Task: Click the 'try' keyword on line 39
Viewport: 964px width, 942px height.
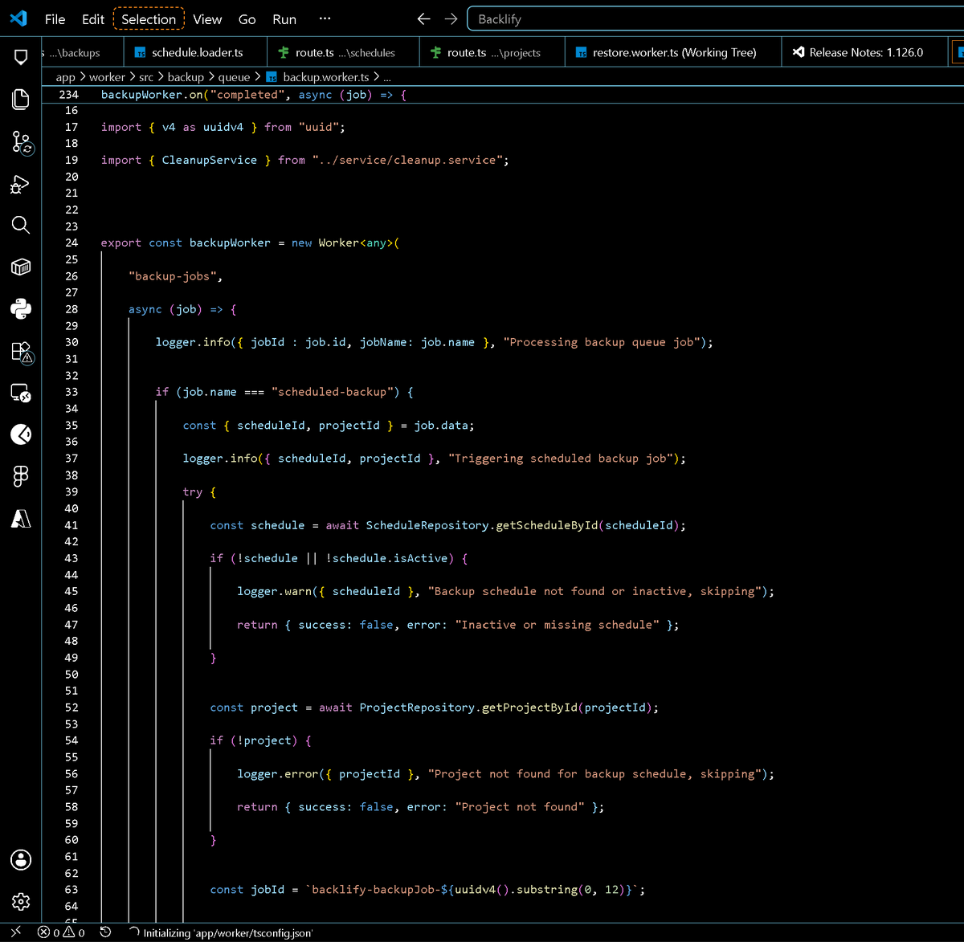Action: 193,491
